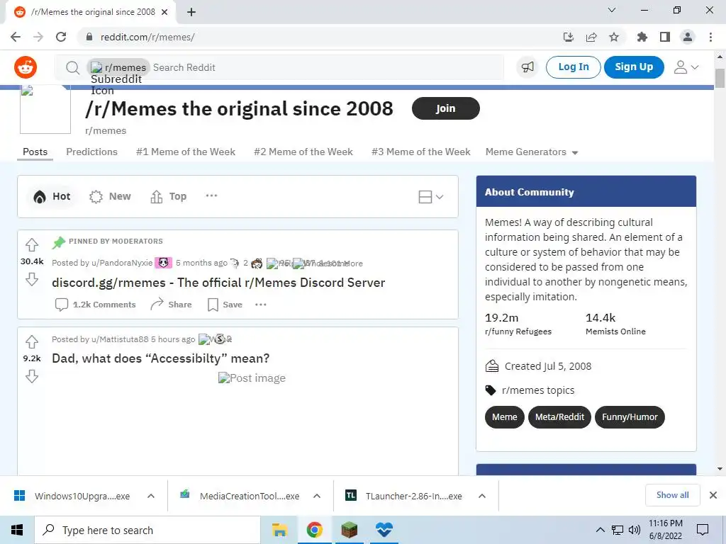Open the Accessibilty meme post title

coord(161,358)
